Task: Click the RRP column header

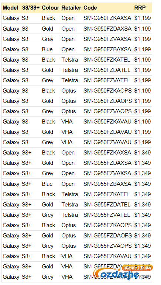Action: [140, 8]
